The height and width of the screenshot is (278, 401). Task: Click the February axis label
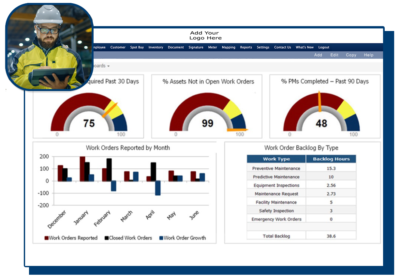[x=102, y=219]
